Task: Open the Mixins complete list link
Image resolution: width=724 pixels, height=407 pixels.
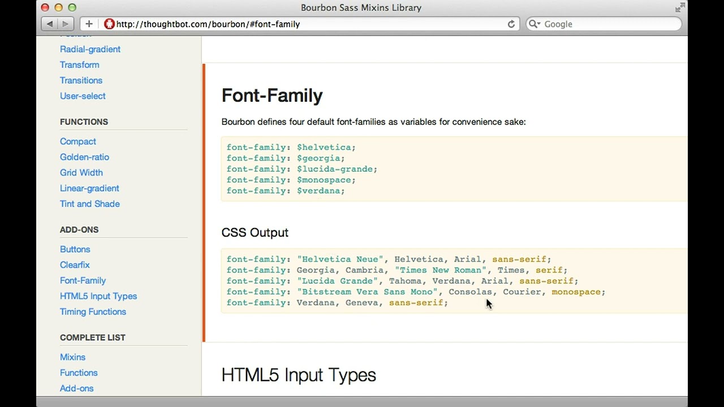Action: coord(72,357)
